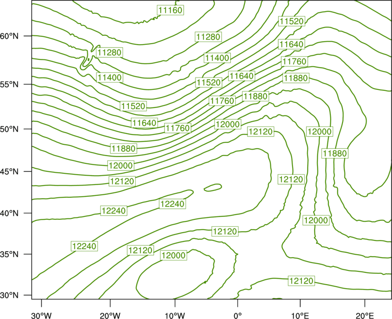The width and height of the screenshot is (392, 319).
Task: Select the 20°E longitude axis label
Action: 365,316
